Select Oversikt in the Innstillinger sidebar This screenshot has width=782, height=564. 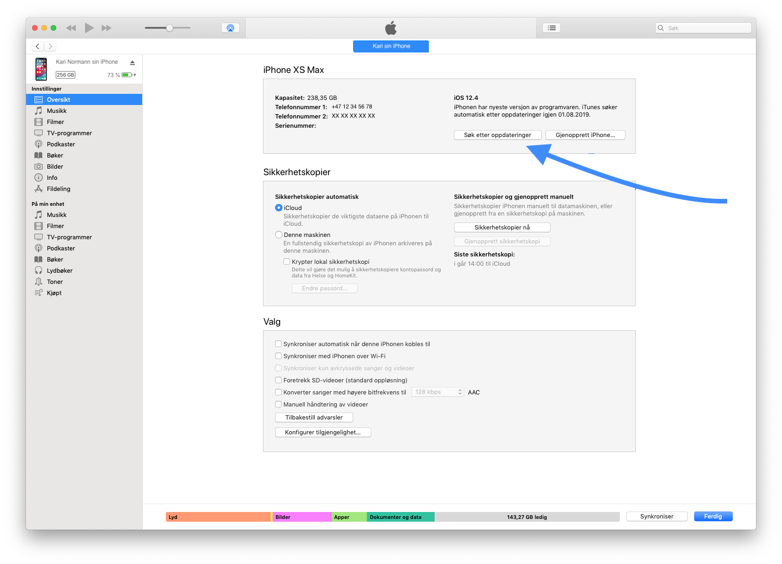pyautogui.click(x=84, y=99)
